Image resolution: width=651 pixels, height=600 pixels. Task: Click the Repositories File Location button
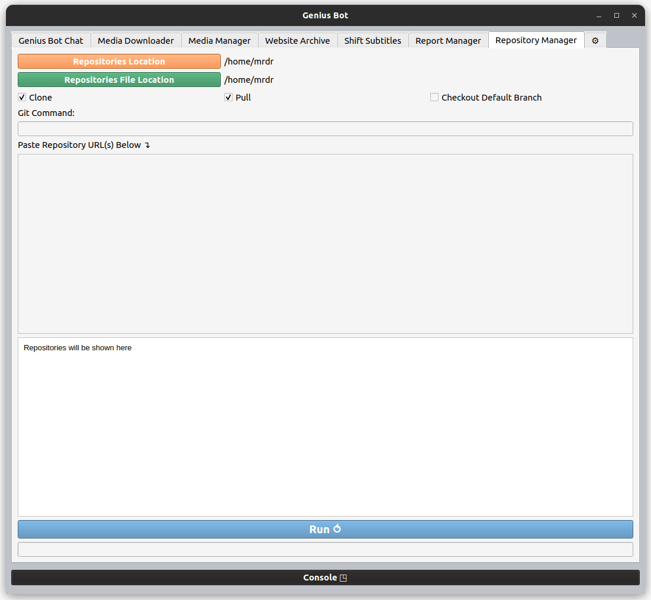click(118, 79)
